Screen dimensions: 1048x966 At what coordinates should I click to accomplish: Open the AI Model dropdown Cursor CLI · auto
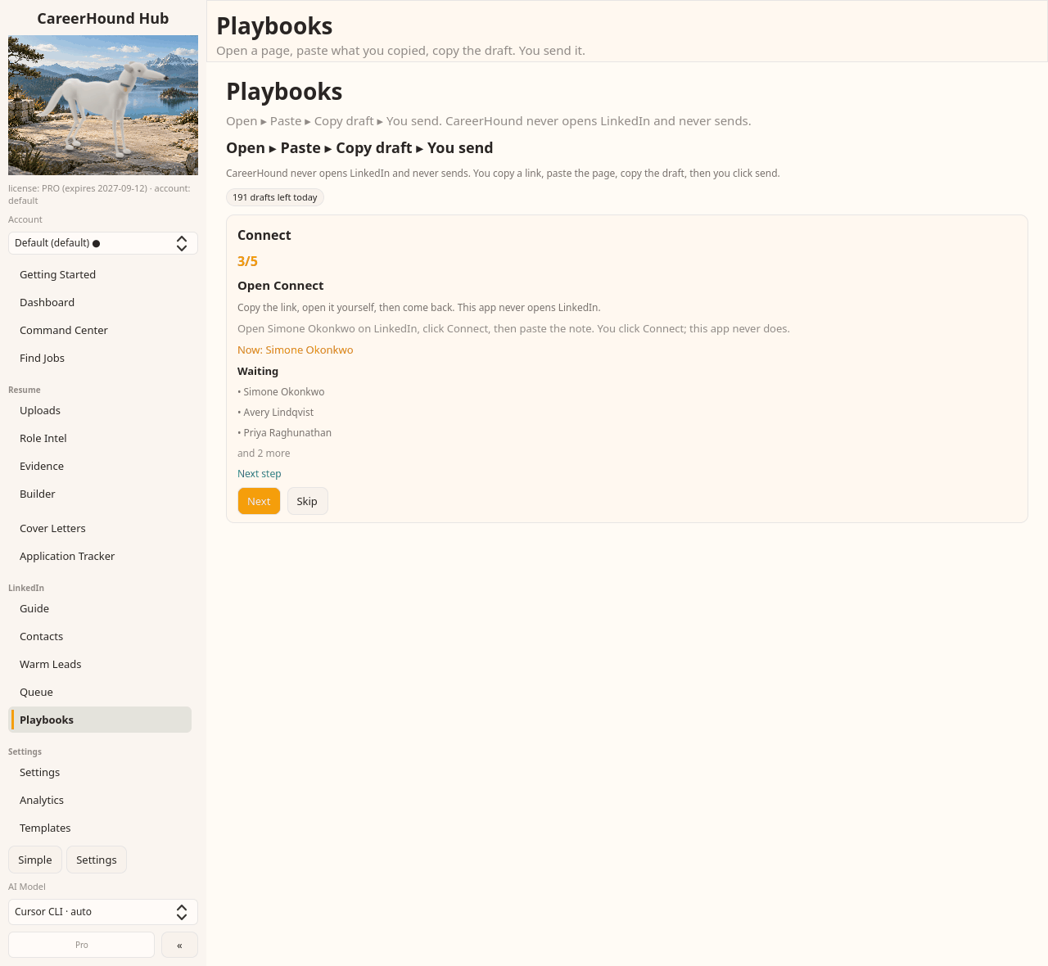pyautogui.click(x=103, y=912)
